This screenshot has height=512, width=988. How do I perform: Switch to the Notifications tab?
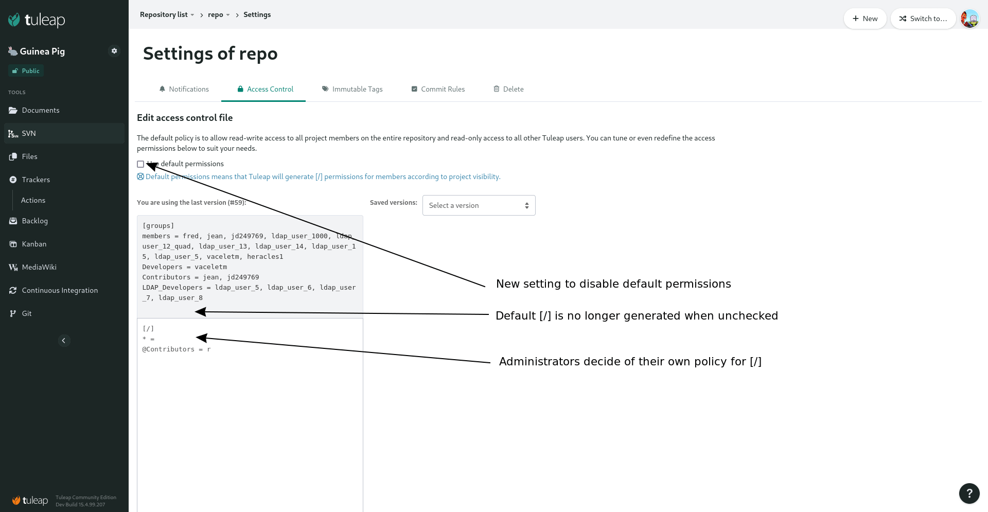(184, 89)
